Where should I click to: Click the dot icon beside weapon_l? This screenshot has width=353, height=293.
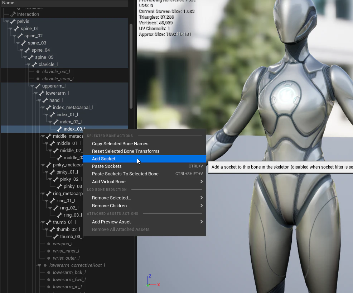pyautogui.click(x=49, y=244)
